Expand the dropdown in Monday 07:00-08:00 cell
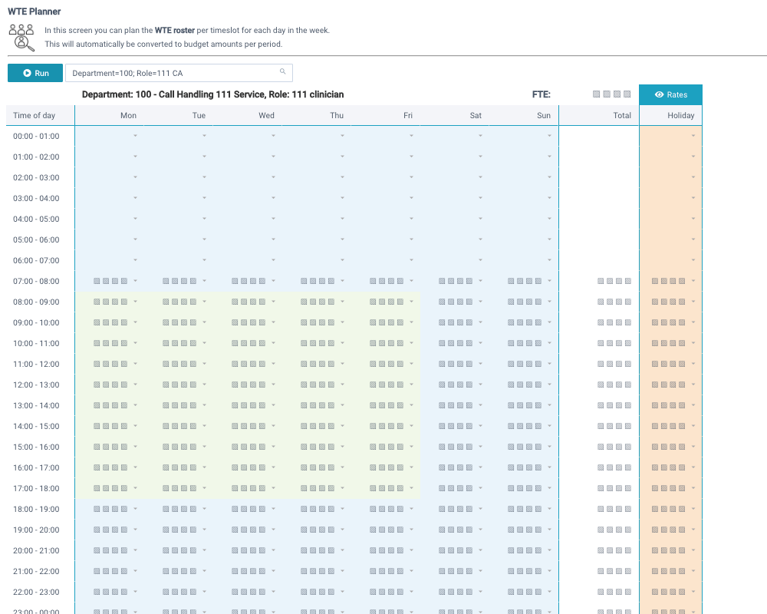Image resolution: width=767 pixels, height=614 pixels. pos(135,280)
